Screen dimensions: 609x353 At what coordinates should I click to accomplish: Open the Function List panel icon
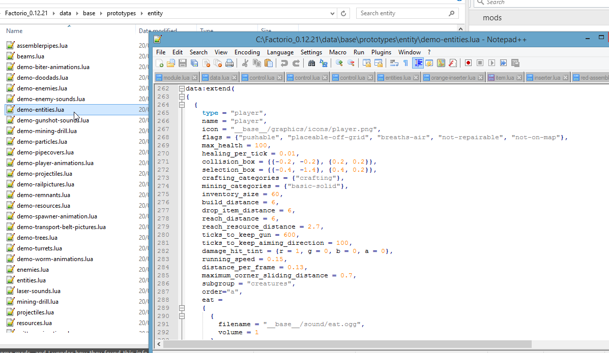pos(452,63)
